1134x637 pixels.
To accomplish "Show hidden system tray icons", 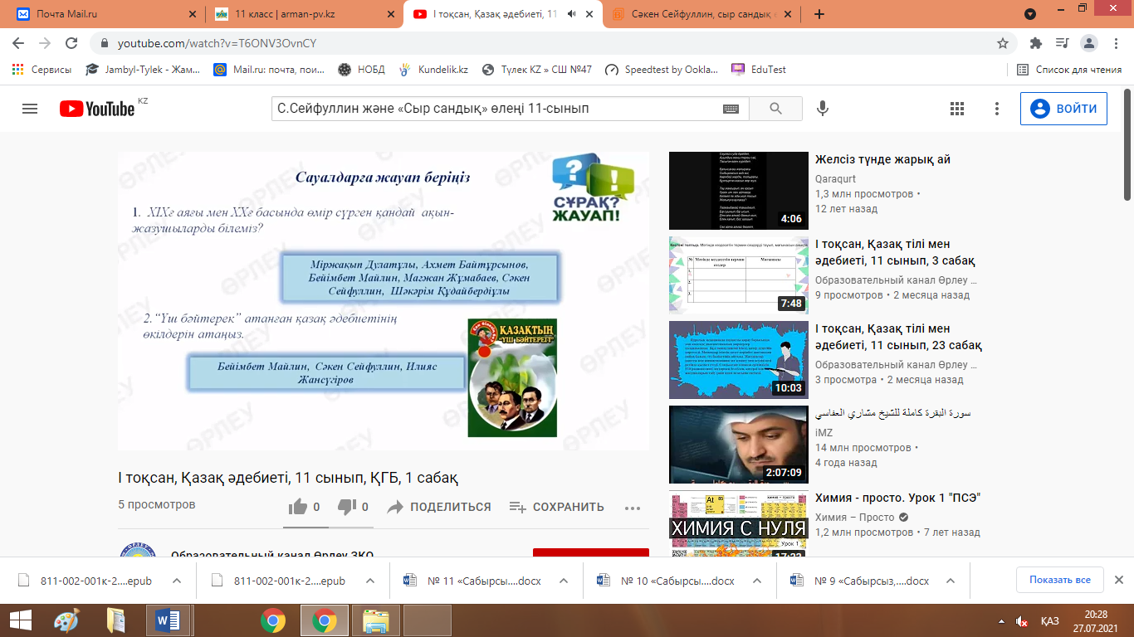I will (x=1000, y=621).
